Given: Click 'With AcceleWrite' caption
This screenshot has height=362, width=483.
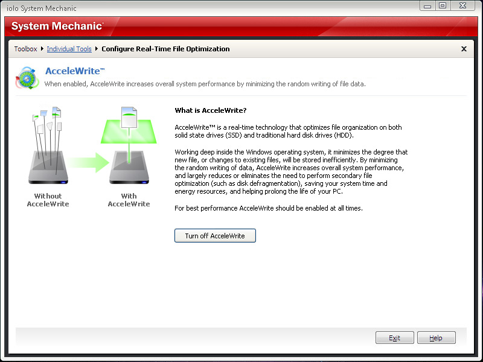Looking at the screenshot, I should (129, 200).
